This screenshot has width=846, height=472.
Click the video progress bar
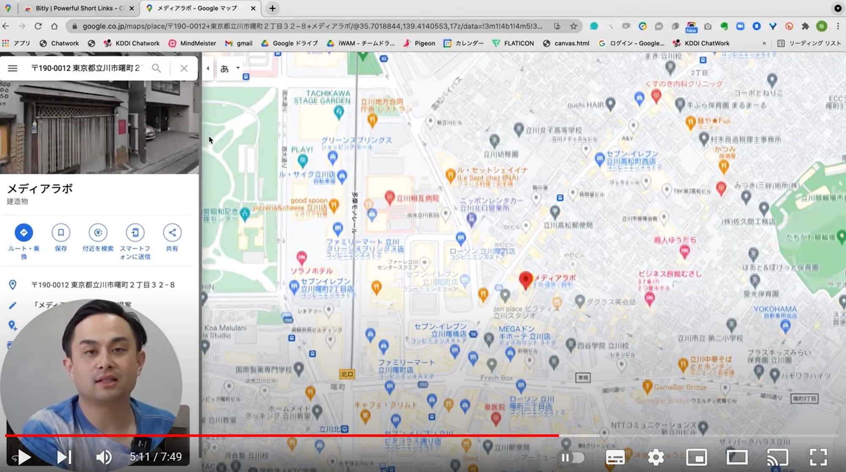422,435
